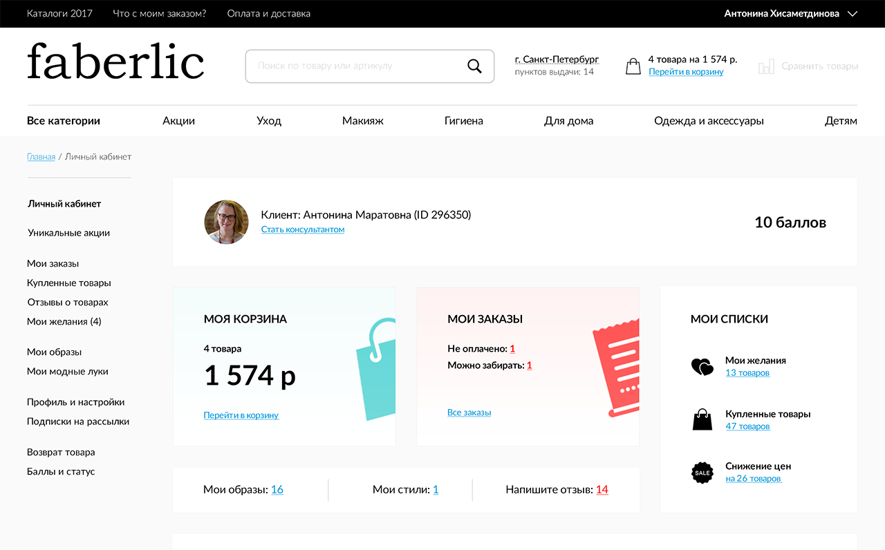
Task: Click unpaid orders count after Не оплачено
Action: pyautogui.click(x=512, y=349)
